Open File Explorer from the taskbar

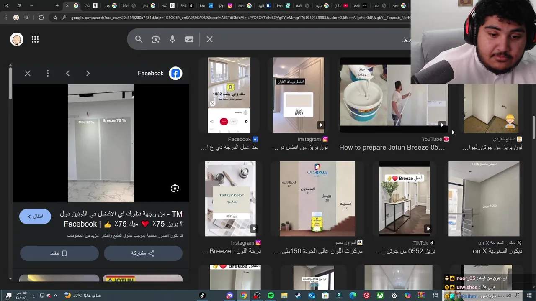[284, 296]
